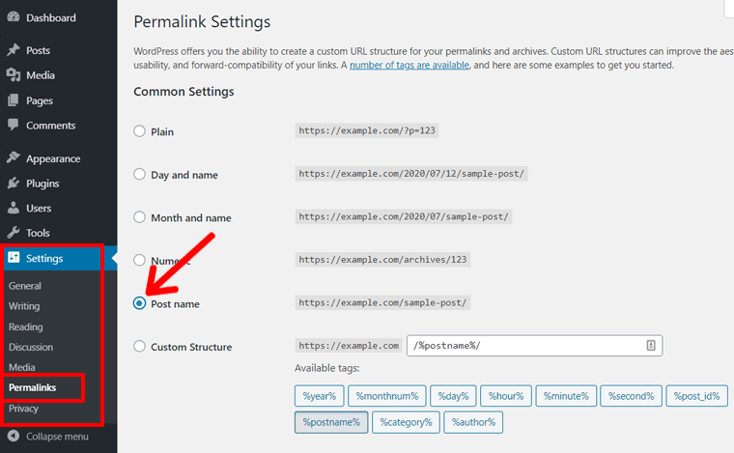Open the Privacy settings submenu
The height and width of the screenshot is (453, 734).
click(23, 408)
